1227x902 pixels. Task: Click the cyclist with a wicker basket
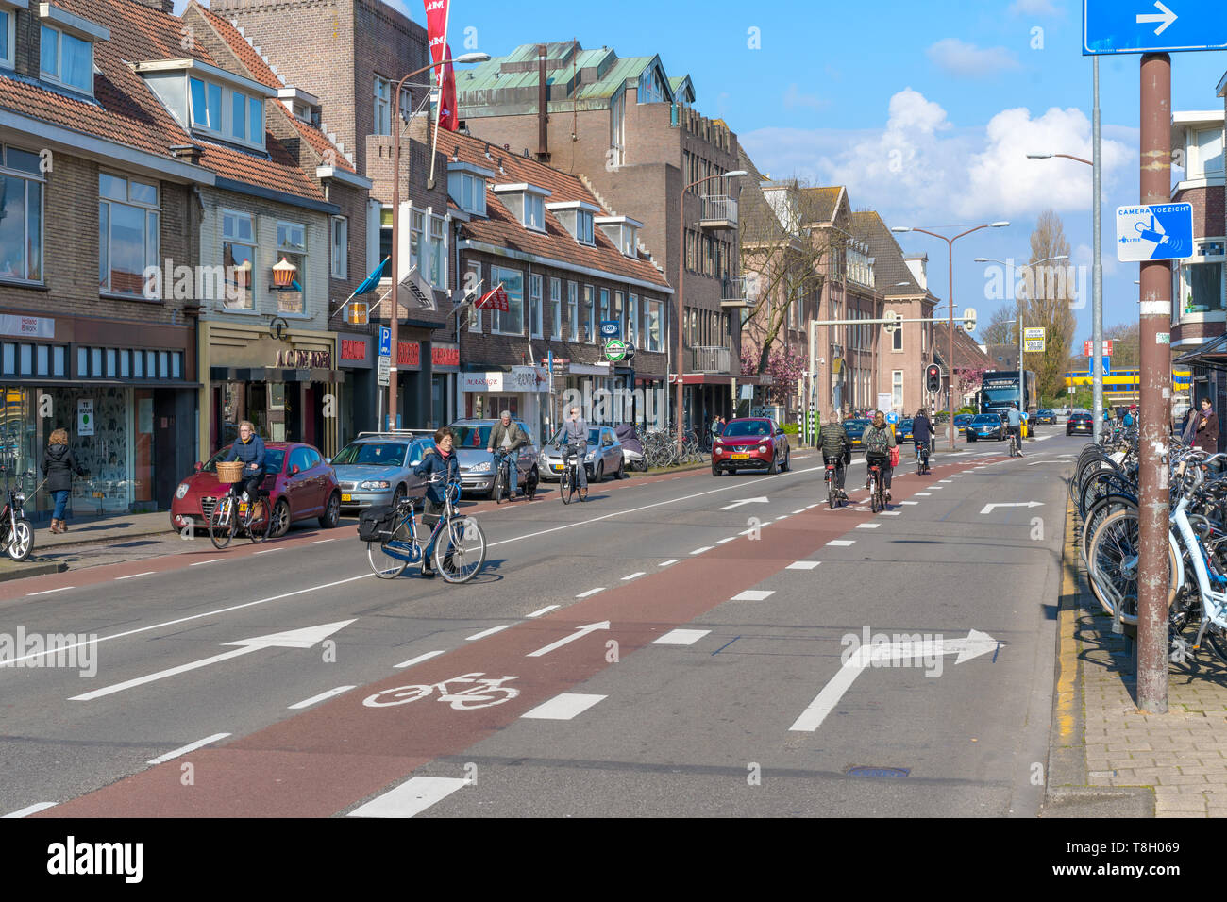click(241, 485)
